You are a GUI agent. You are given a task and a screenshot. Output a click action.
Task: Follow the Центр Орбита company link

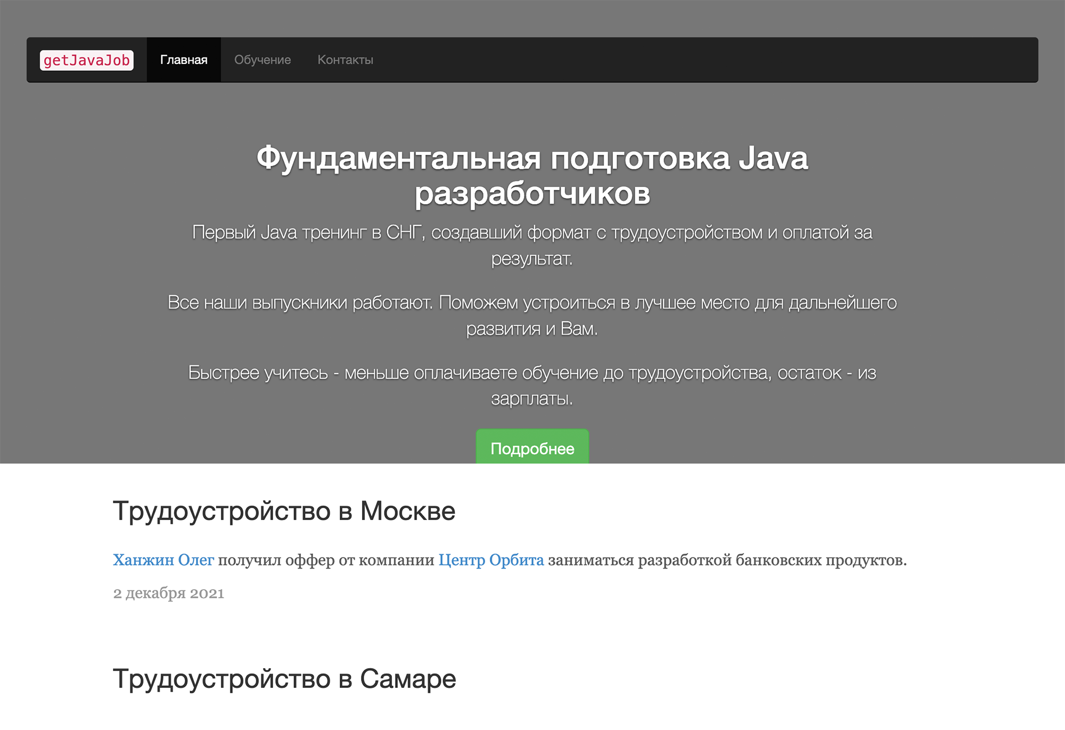(491, 560)
